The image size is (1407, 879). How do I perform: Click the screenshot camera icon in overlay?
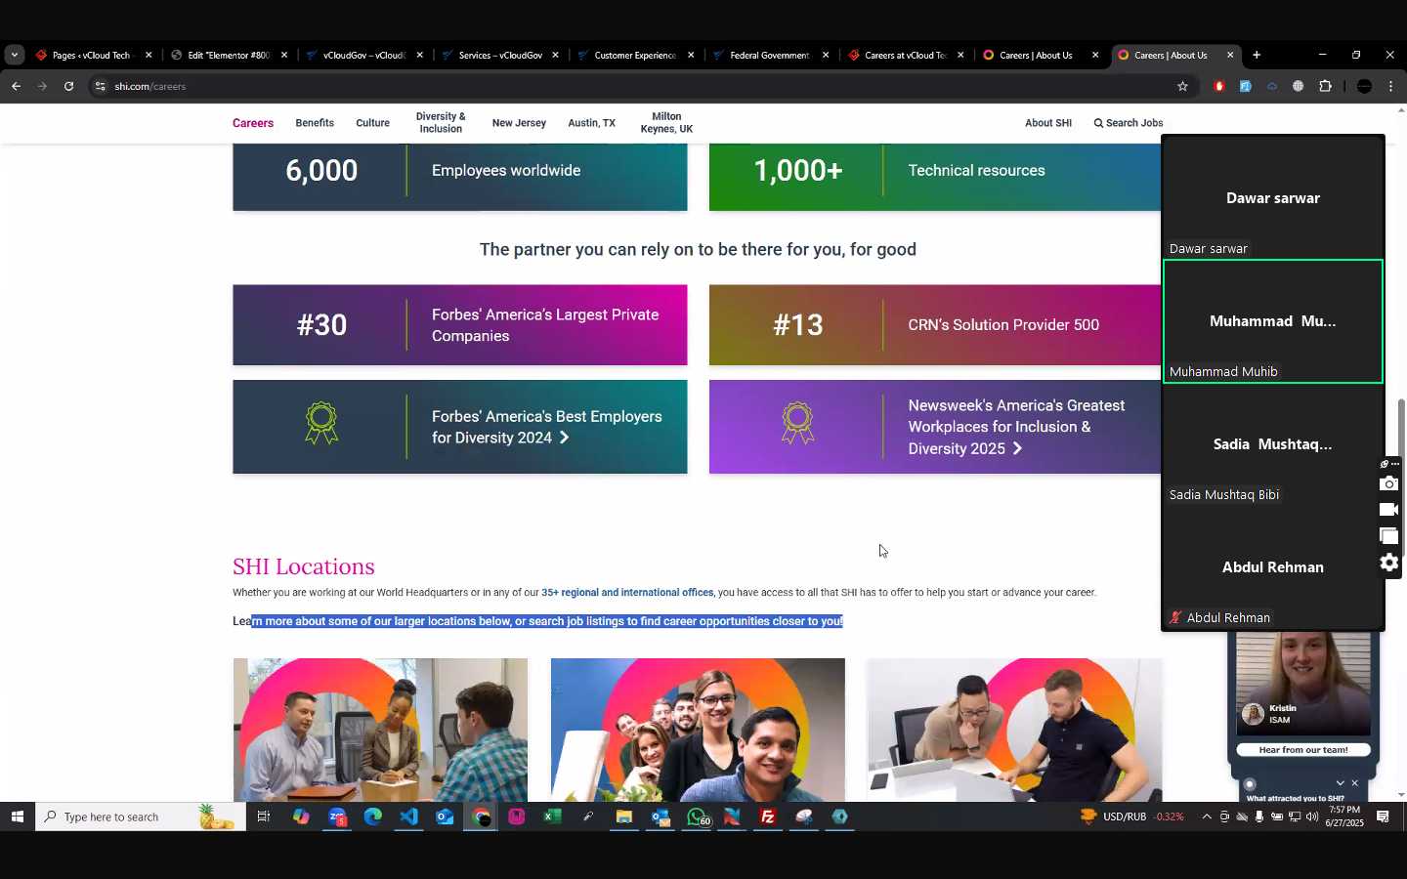1389,483
